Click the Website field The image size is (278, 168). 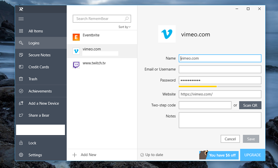point(220,94)
